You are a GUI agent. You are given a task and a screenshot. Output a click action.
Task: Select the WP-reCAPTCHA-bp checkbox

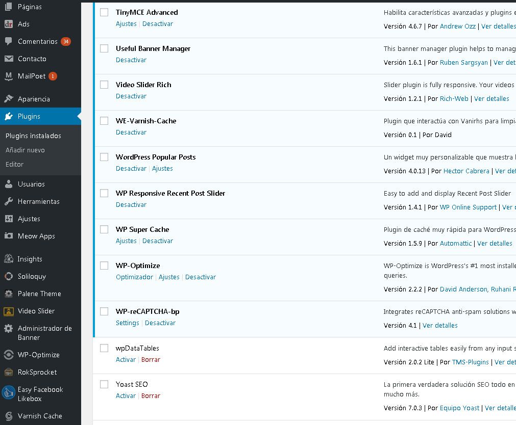tap(104, 311)
